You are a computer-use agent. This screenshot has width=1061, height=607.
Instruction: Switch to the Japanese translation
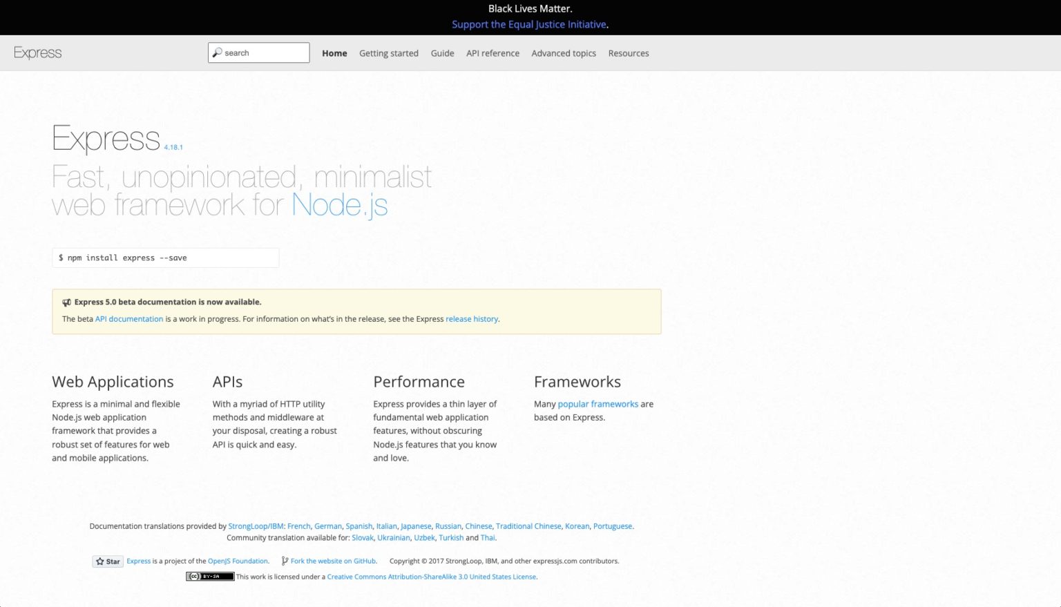pyautogui.click(x=416, y=526)
